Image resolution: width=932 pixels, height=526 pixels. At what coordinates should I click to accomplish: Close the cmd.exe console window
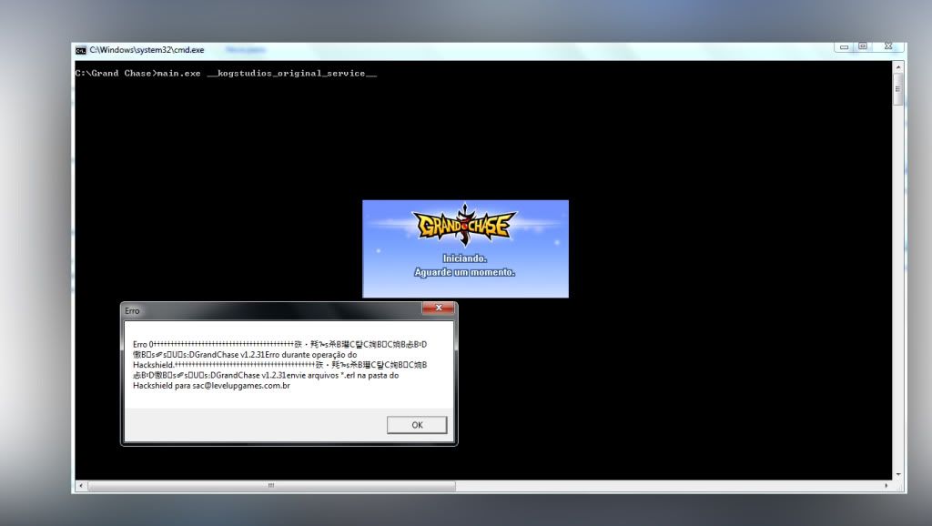pos(886,46)
